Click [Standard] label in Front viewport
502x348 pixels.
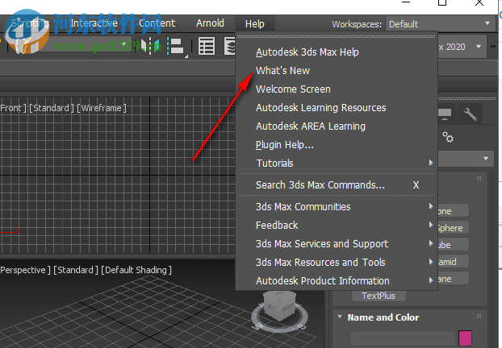pos(52,108)
